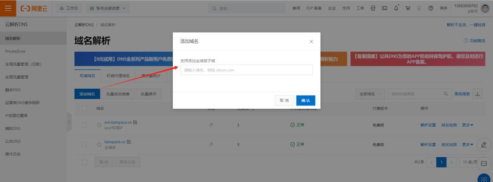This screenshot has height=182, width=493.
Task: Open 融合DNS in the sidebar
Action: point(13,90)
